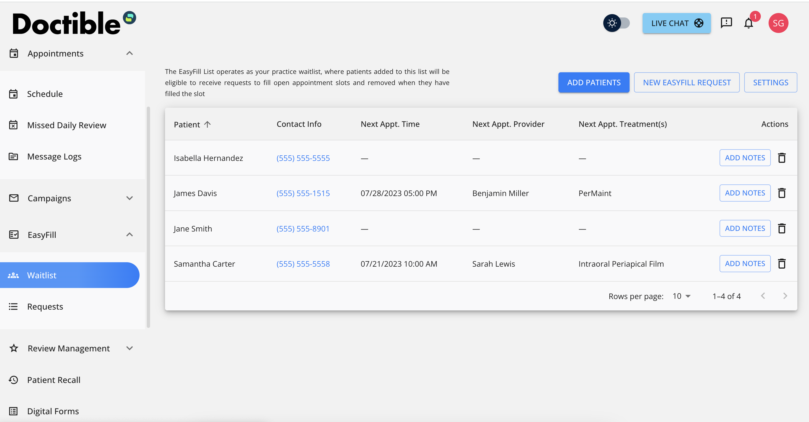Image resolution: width=809 pixels, height=422 pixels.
Task: Click the Missed Daily Review icon
Action: pos(14,125)
